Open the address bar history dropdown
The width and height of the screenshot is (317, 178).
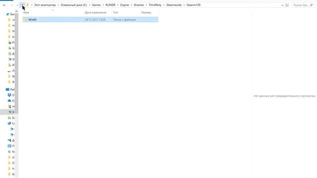[282, 5]
